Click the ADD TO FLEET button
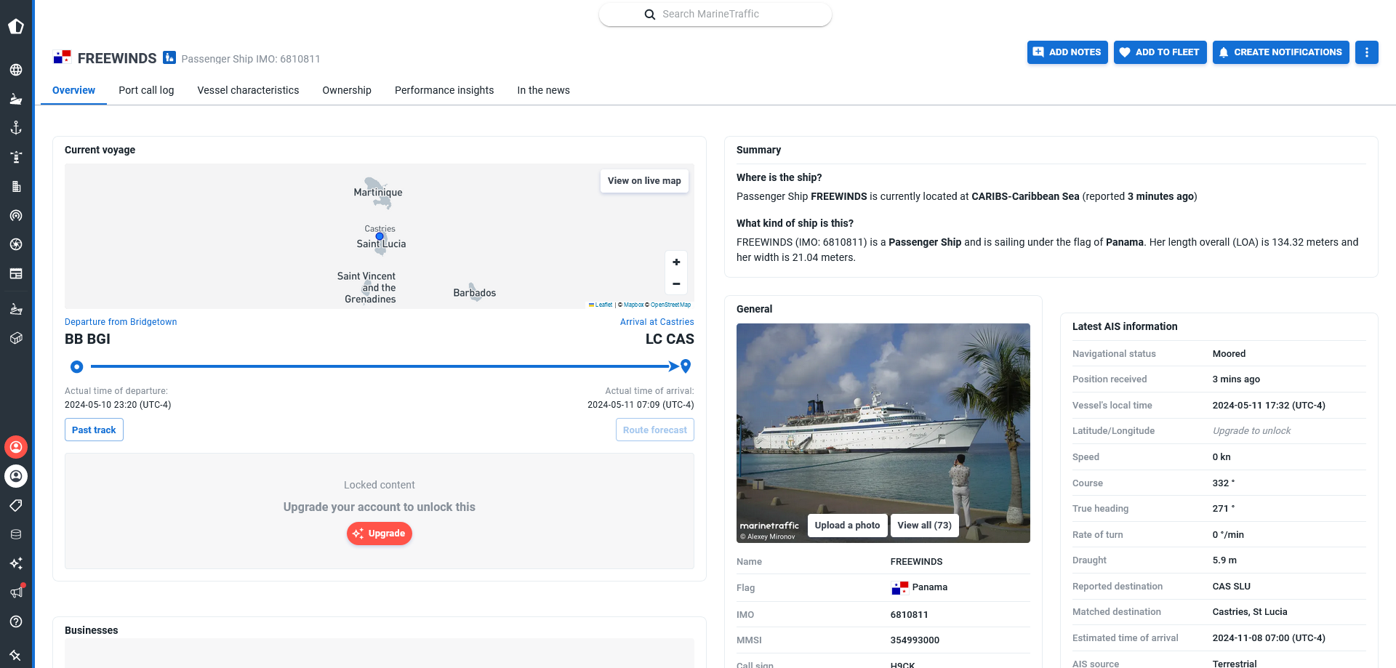Viewport: 1396px width, 668px height. coord(1160,52)
